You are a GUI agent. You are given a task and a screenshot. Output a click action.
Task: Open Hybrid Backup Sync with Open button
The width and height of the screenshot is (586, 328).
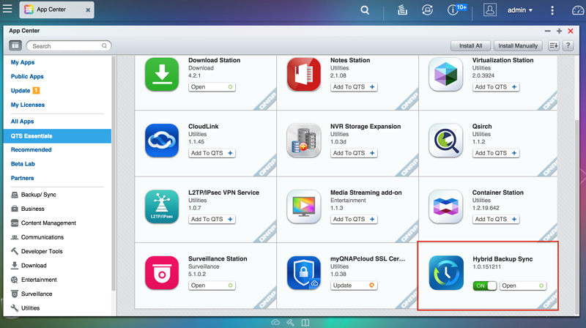[522, 286]
